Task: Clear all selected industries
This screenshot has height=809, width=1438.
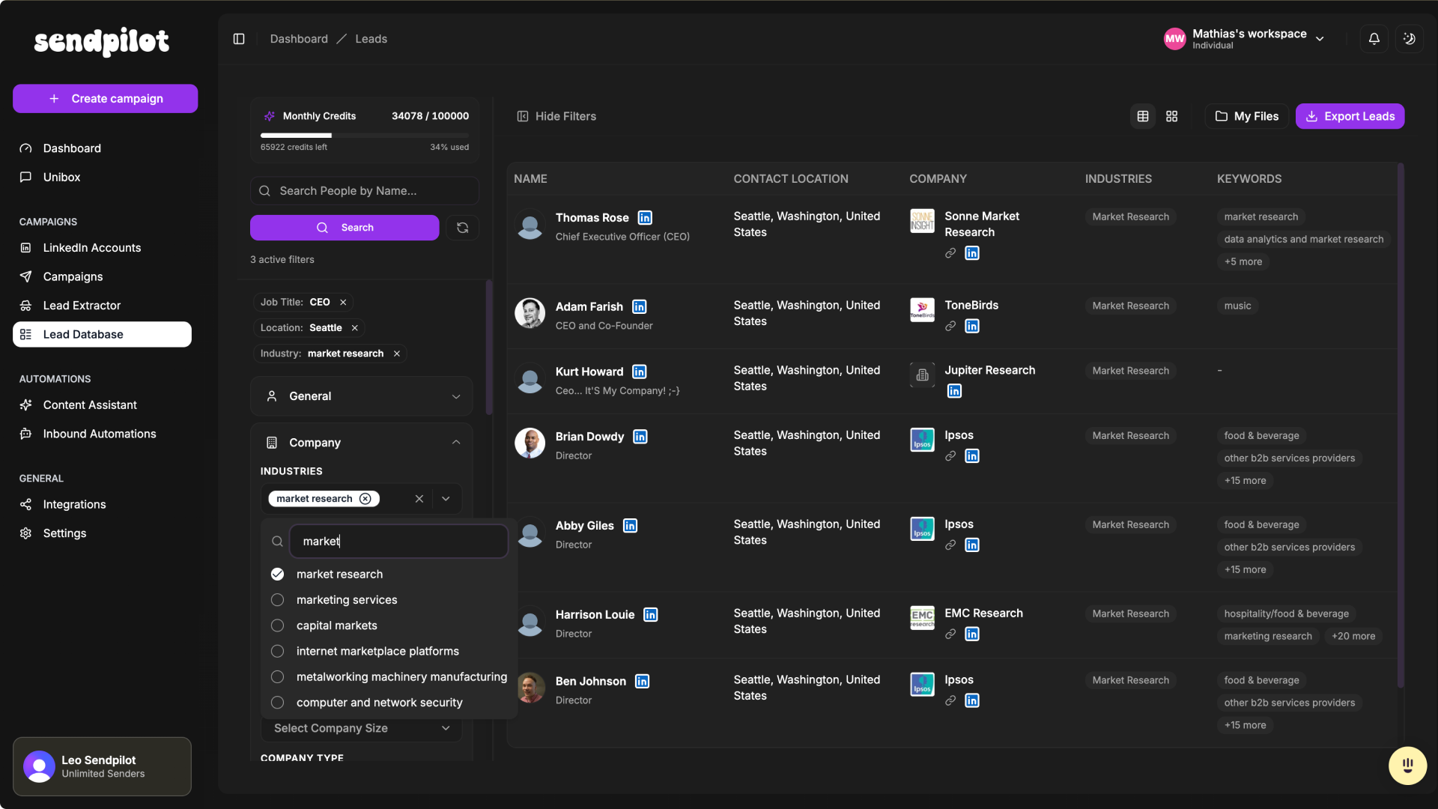Action: click(419, 499)
